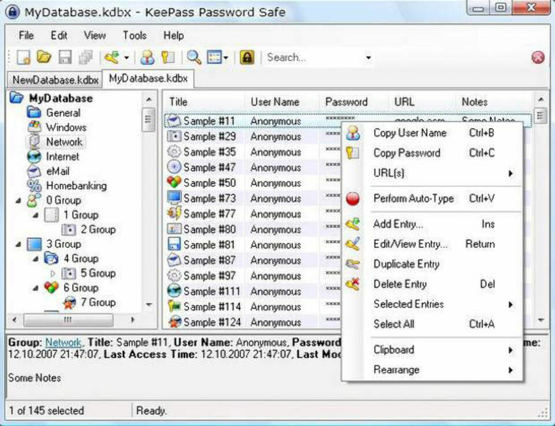Select the Internet group
This screenshot has height=426, width=555.
[x=62, y=156]
